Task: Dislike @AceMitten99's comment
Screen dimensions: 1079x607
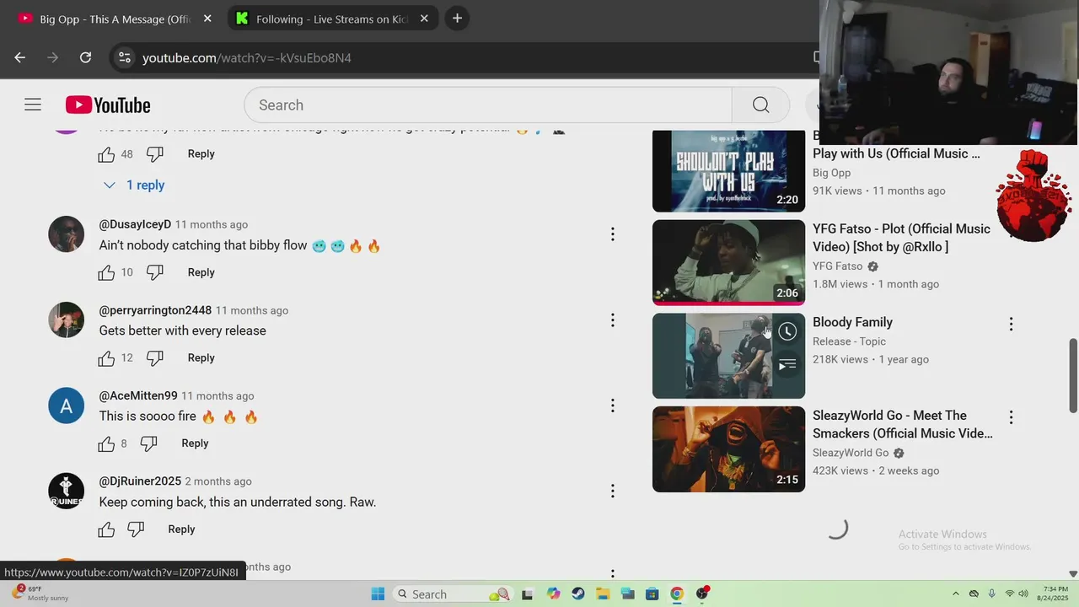Action: point(148,443)
